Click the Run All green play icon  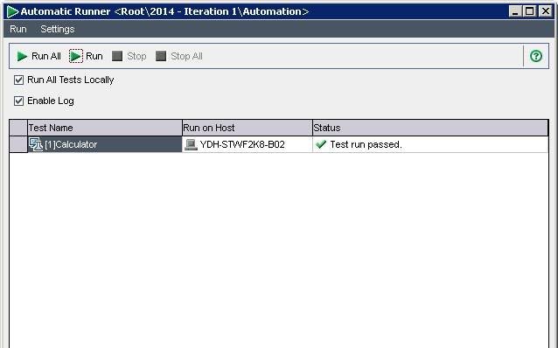[x=22, y=56]
